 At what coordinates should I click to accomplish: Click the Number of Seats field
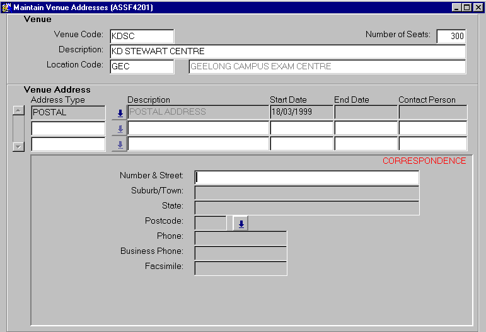click(x=451, y=36)
